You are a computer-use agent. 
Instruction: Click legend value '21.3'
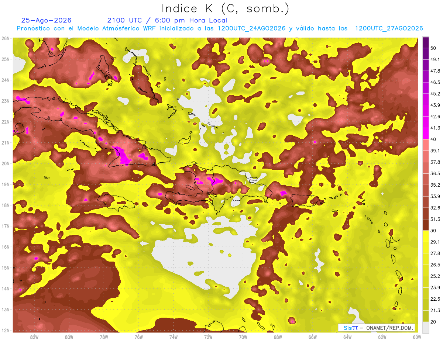coord(435,311)
